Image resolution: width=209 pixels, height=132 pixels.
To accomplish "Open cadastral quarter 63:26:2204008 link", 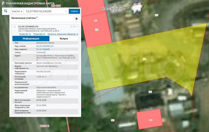I will (43, 49).
